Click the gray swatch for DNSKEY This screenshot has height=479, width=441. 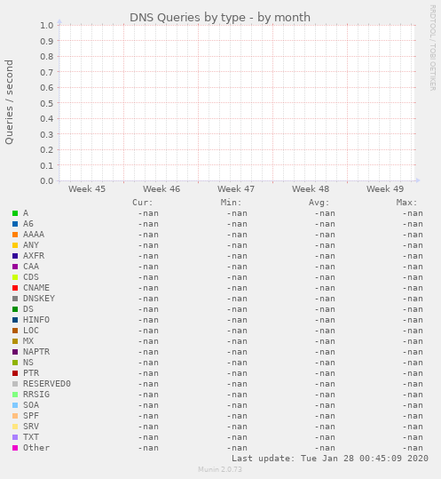(x=15, y=299)
